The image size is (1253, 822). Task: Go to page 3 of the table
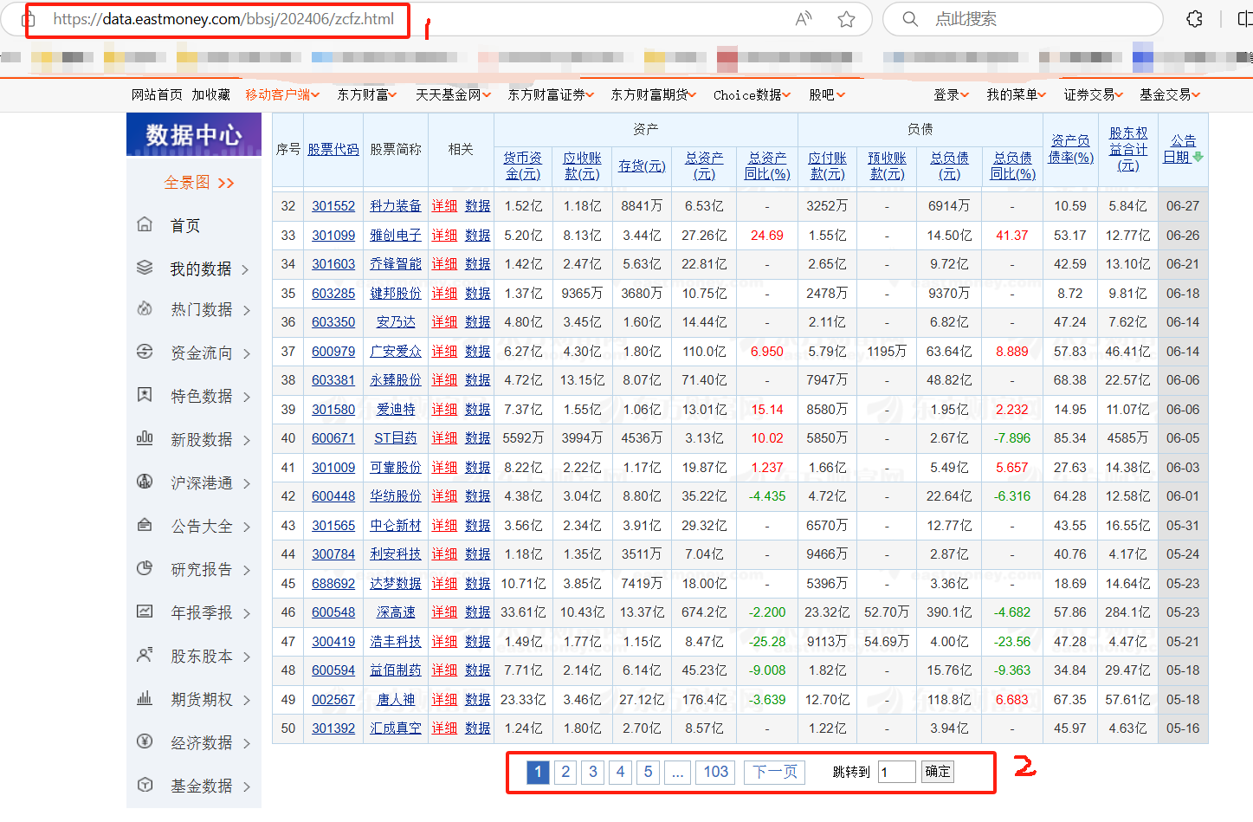click(x=593, y=772)
